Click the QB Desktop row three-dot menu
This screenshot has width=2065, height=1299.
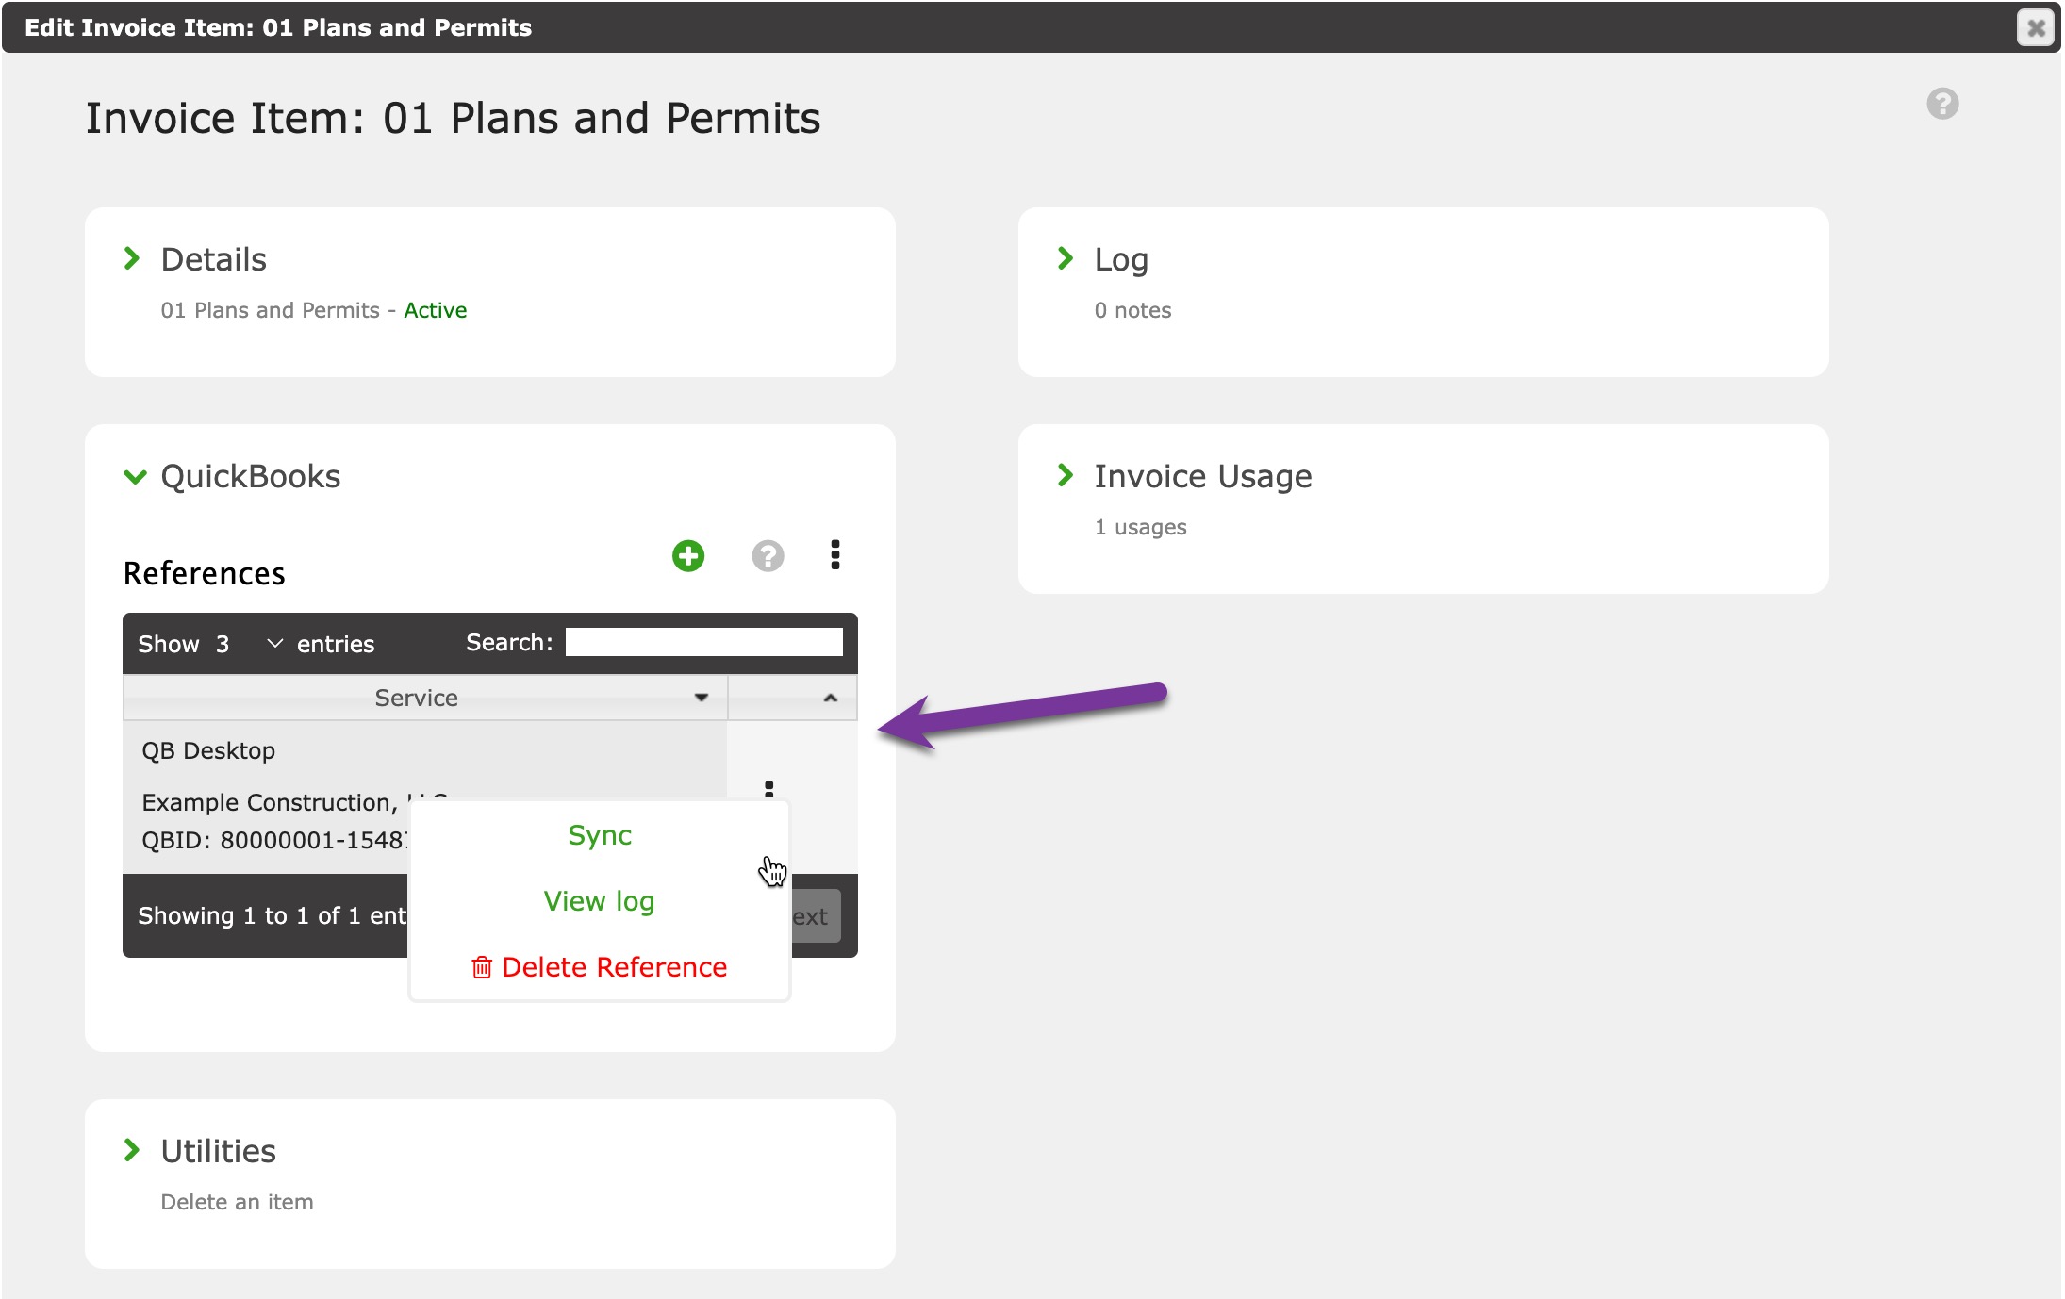click(x=768, y=789)
